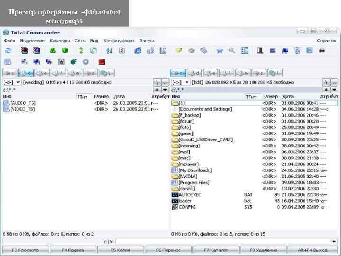The height and width of the screenshot is (256, 341).
Task: Select left panel network drive button
Action: (x=107, y=73)
